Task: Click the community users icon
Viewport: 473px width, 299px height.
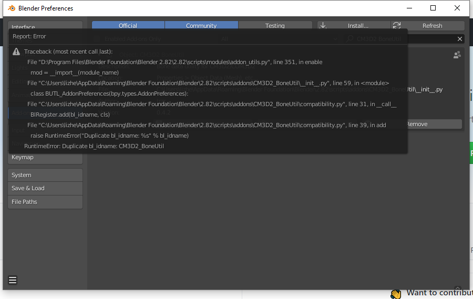Action: (x=457, y=55)
